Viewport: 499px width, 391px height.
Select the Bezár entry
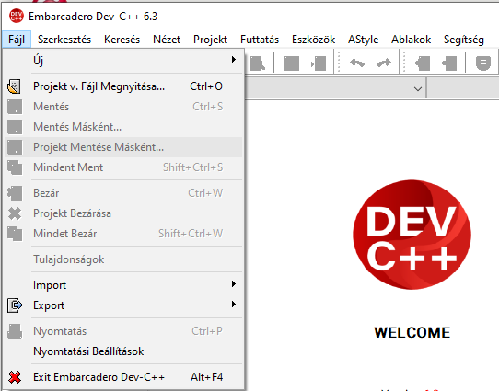point(123,193)
